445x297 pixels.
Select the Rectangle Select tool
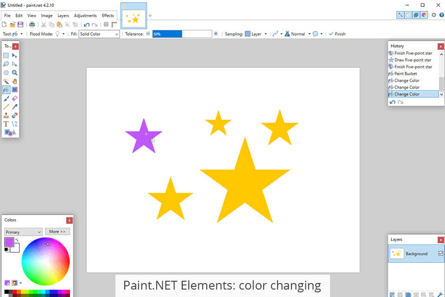coord(6,55)
